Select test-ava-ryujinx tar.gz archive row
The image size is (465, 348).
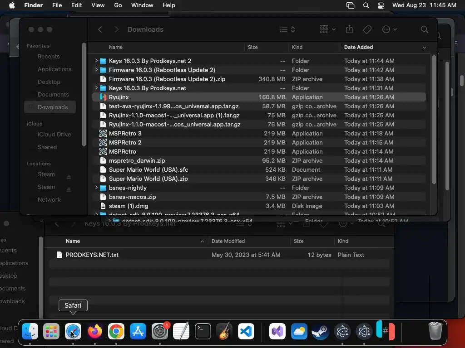tap(259, 106)
